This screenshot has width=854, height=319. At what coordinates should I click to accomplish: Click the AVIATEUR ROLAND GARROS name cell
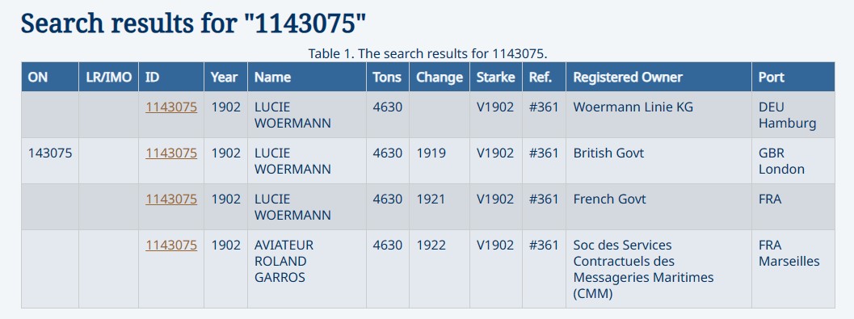[307, 269]
